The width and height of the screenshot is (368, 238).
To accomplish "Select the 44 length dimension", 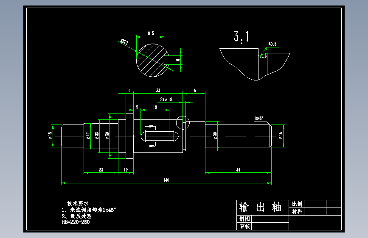I will coord(238,169).
